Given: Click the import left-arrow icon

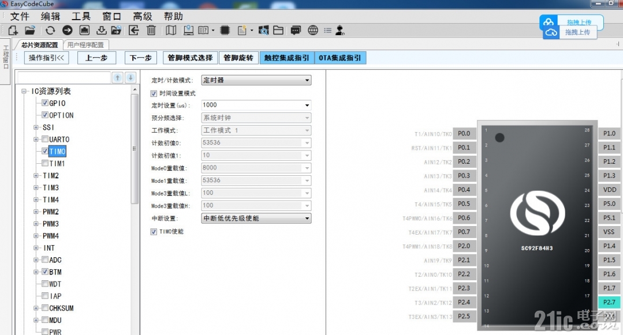Looking at the screenshot, I should click(134, 30).
